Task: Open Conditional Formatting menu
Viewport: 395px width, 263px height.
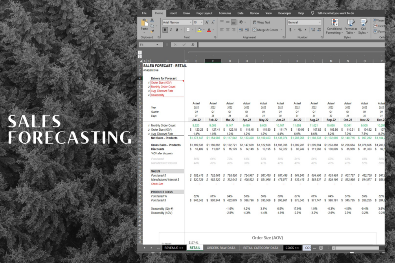Action: (334, 26)
